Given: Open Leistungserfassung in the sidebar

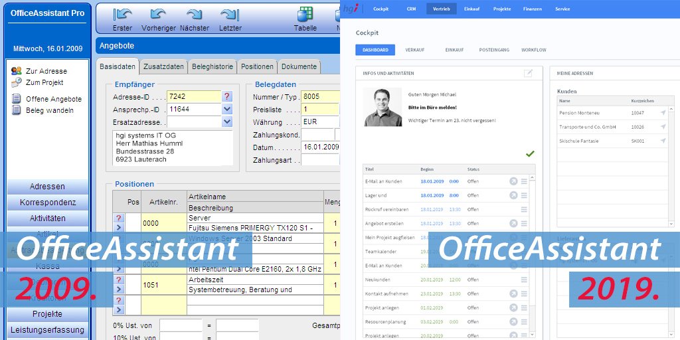Looking at the screenshot, I should (x=47, y=330).
